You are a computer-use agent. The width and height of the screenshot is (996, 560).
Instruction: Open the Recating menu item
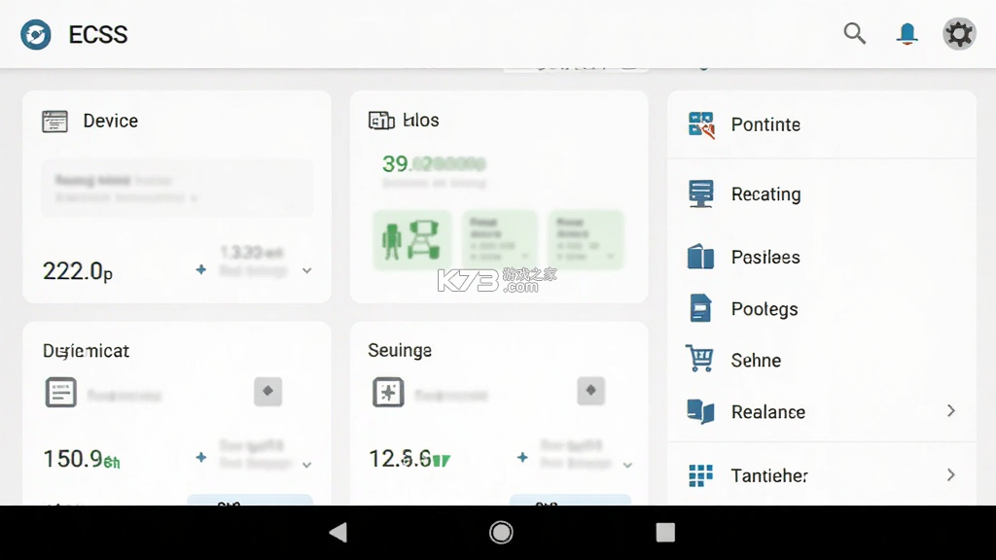(x=821, y=193)
